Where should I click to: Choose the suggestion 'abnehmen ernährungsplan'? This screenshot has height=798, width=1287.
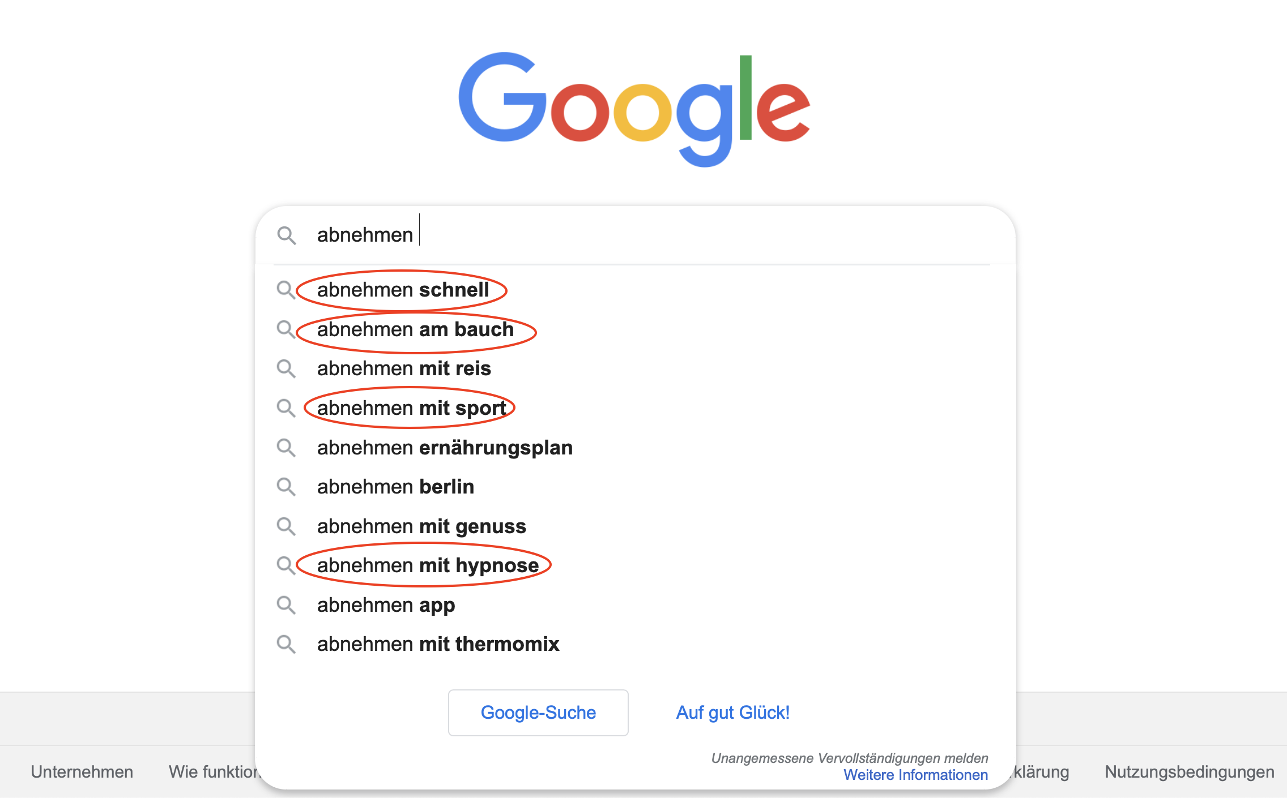[444, 448]
